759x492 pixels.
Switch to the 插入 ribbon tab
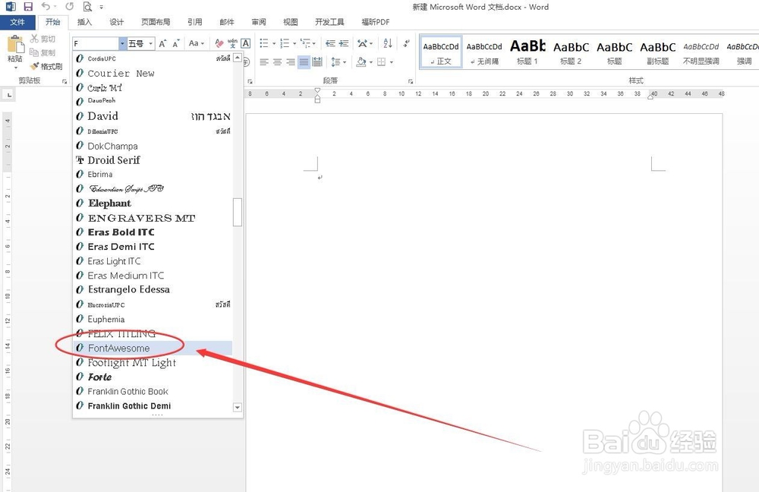click(x=84, y=22)
